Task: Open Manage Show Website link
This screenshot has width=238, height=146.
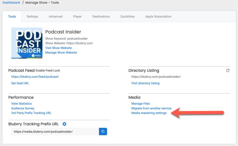Action: coord(61,53)
